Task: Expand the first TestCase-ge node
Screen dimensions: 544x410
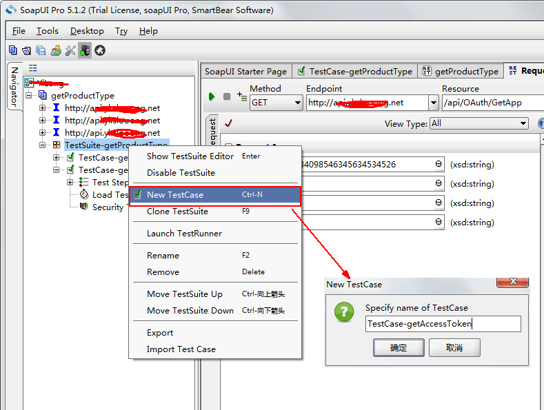Action: click(57, 158)
